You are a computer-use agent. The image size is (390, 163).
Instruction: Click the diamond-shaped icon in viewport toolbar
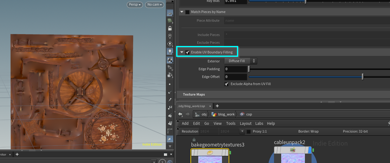[x=170, y=44]
